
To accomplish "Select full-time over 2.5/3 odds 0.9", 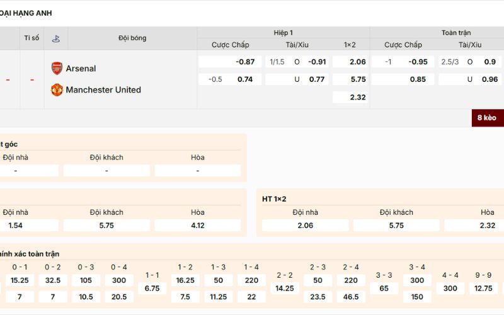I will pyautogui.click(x=470, y=62).
